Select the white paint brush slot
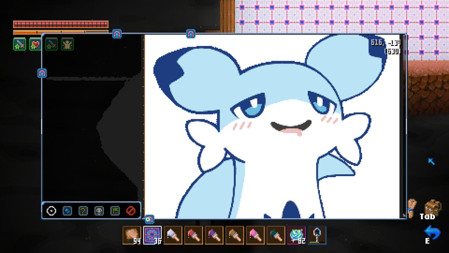The image size is (449, 253). click(x=173, y=235)
